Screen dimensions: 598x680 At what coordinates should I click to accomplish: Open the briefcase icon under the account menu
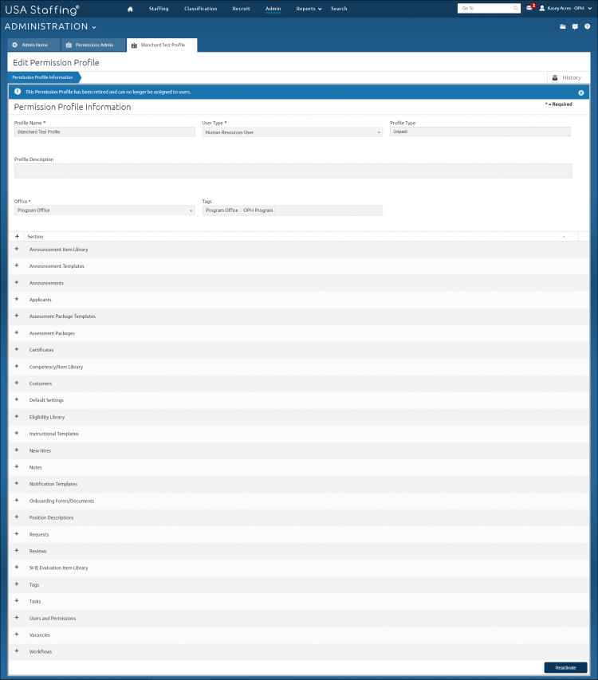click(563, 27)
